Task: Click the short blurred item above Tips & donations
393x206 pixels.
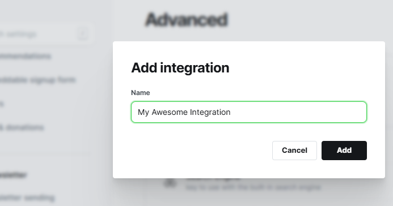Action: (x=2, y=104)
